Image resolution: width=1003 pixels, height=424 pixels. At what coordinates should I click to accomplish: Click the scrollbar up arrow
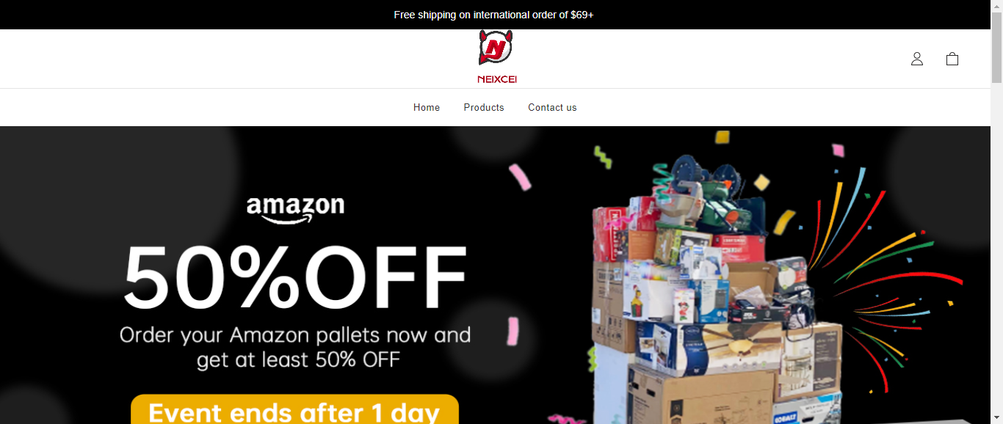tap(996, 6)
